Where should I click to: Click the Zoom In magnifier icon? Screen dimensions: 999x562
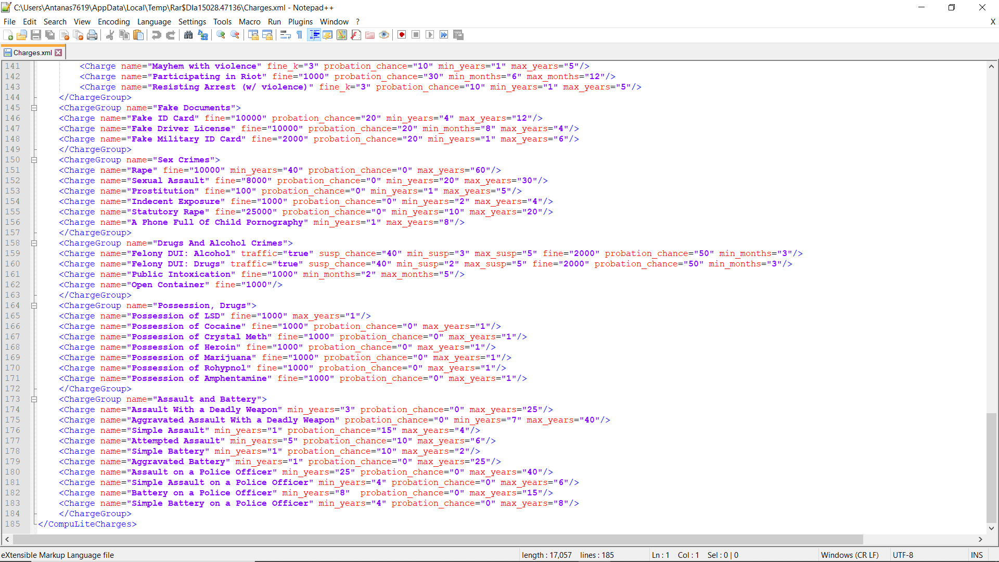pos(221,35)
